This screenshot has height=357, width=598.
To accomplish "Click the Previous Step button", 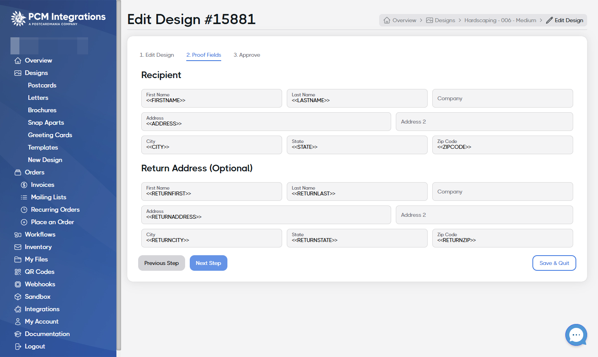I will [161, 263].
